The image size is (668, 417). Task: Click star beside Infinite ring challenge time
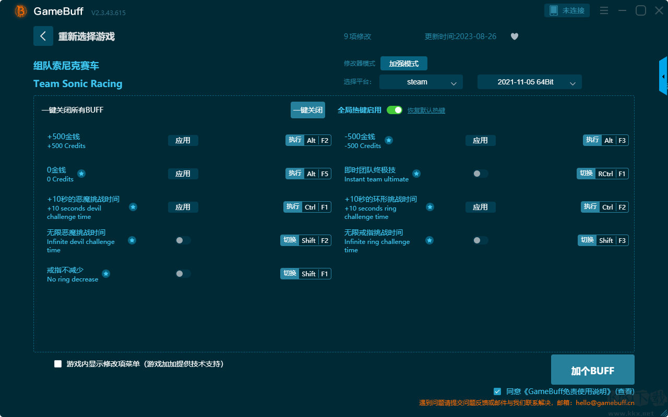click(x=430, y=240)
